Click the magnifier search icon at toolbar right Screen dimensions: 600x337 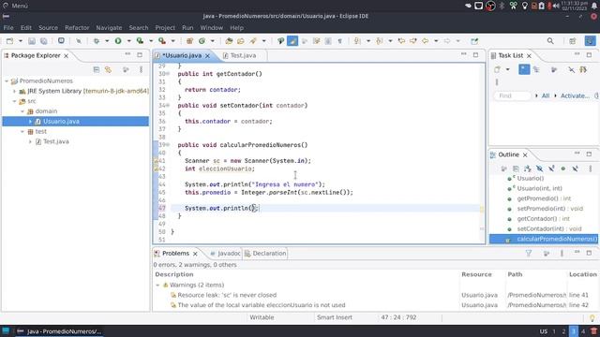pos(550,41)
